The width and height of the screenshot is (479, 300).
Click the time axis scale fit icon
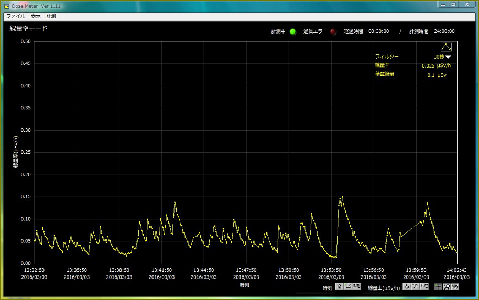coord(348,286)
